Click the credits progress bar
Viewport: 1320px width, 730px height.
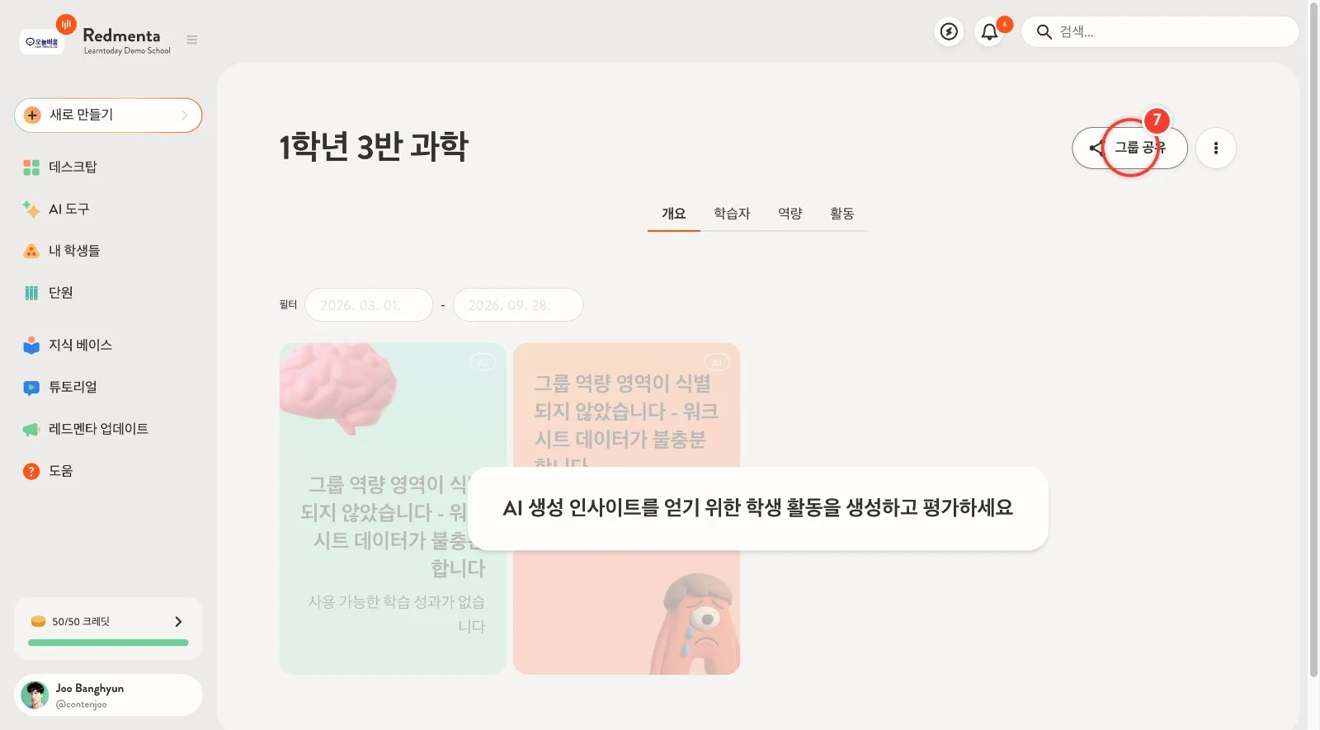[108, 643]
